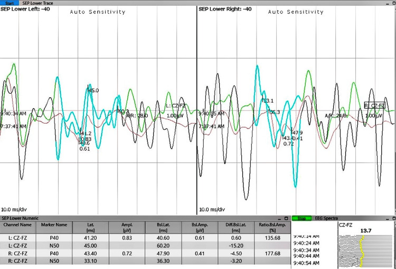Click the 9:40:54 AM spectra timestamp

306,263
